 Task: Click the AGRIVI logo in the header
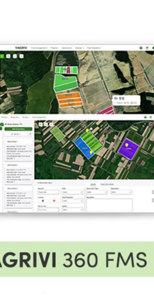(21, 48)
